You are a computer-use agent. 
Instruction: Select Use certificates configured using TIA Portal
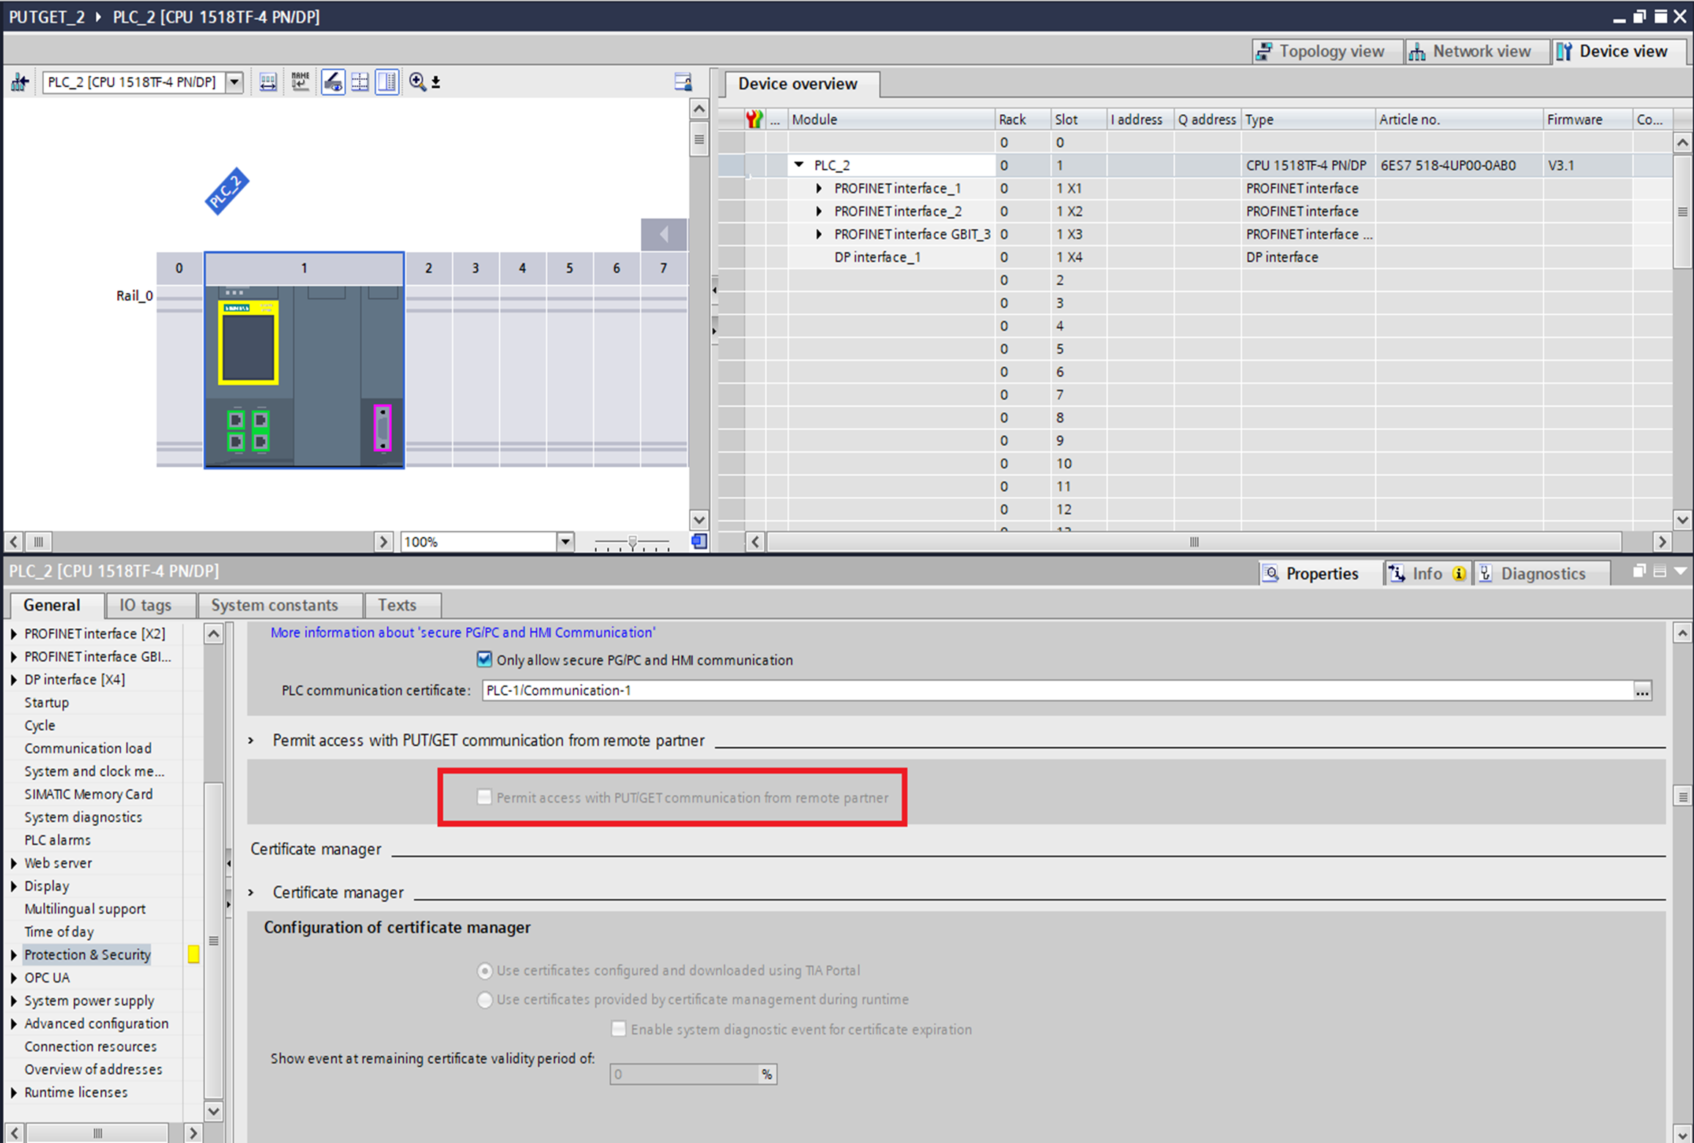click(485, 971)
